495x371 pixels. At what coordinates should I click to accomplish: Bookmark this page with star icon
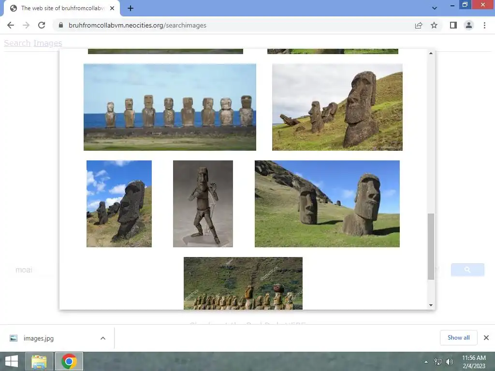[434, 25]
